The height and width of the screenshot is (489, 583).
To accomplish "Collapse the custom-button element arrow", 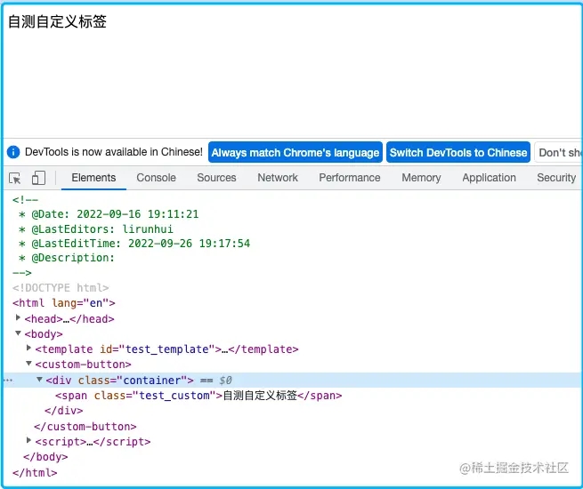I will pyautogui.click(x=28, y=364).
